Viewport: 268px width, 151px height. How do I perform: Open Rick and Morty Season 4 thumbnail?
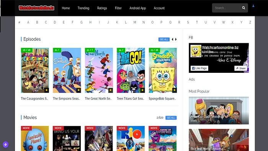(x=219, y=140)
